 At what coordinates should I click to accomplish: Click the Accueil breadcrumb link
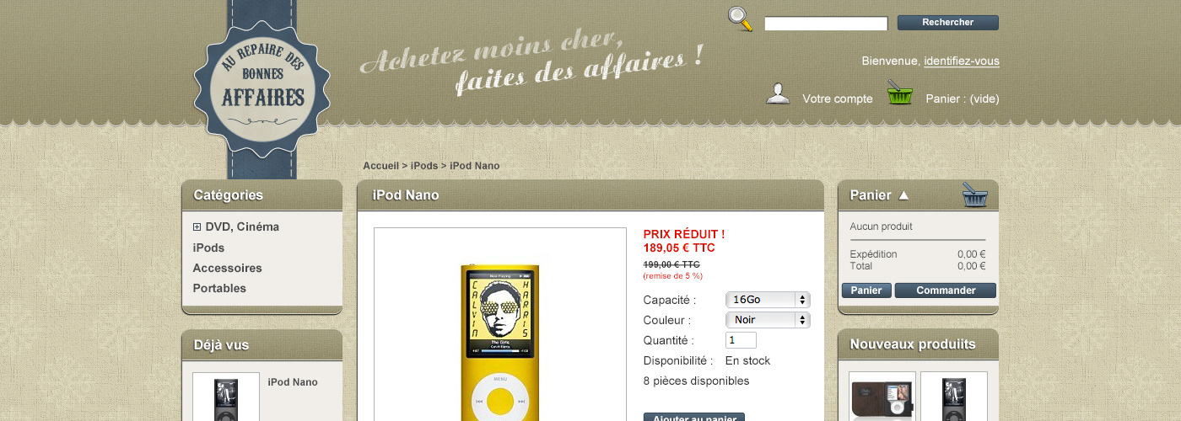[x=380, y=166]
